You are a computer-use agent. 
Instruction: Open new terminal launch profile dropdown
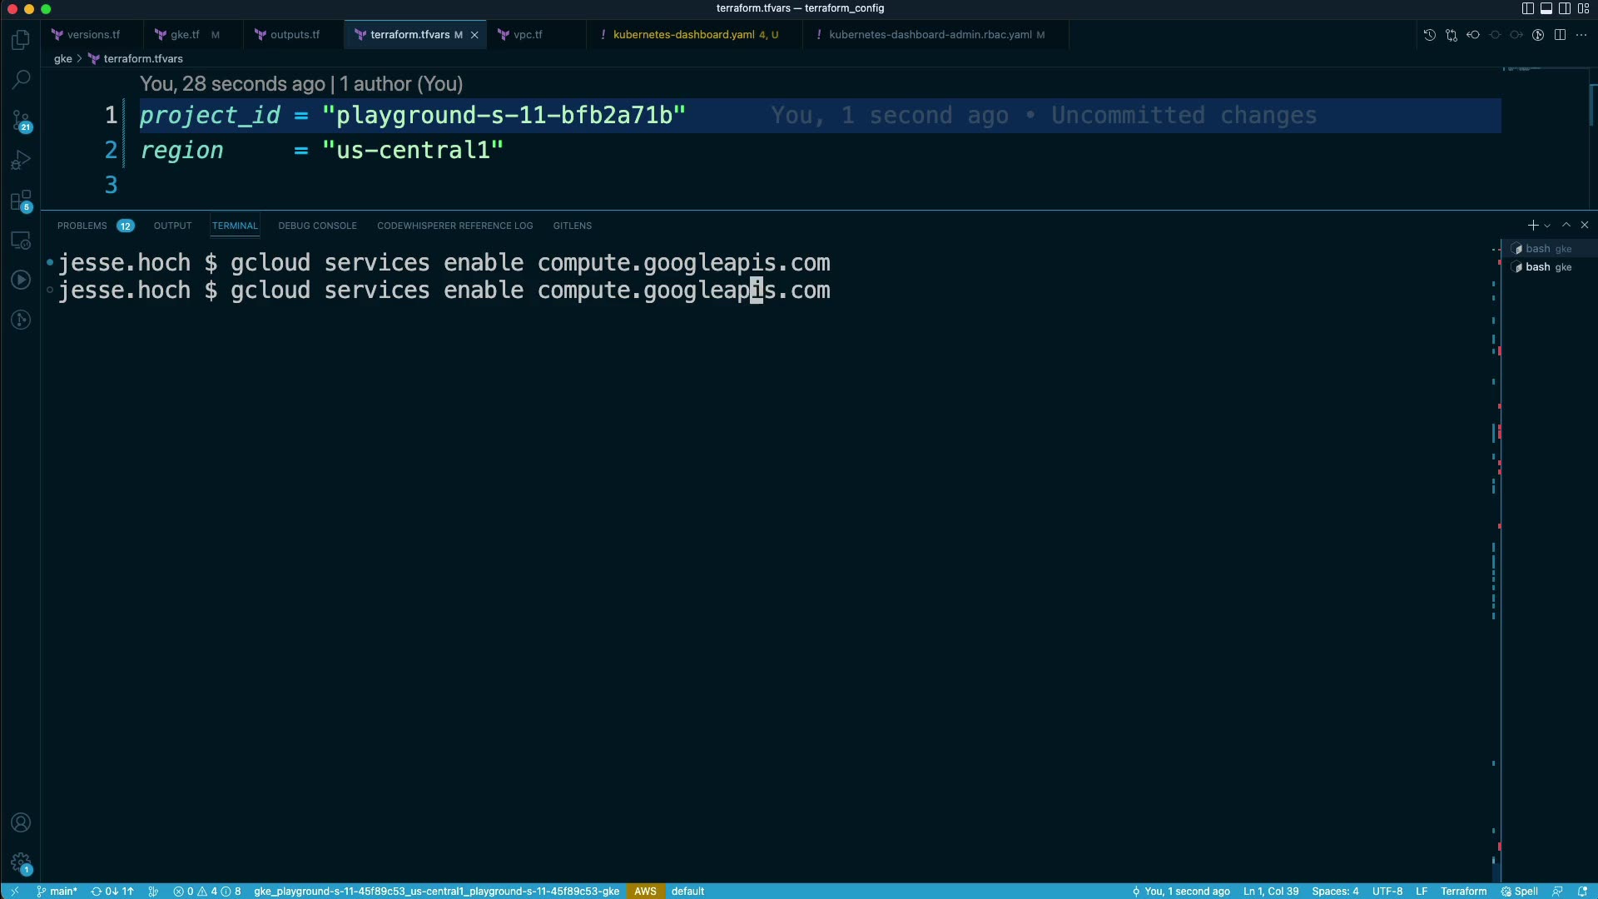click(1547, 226)
